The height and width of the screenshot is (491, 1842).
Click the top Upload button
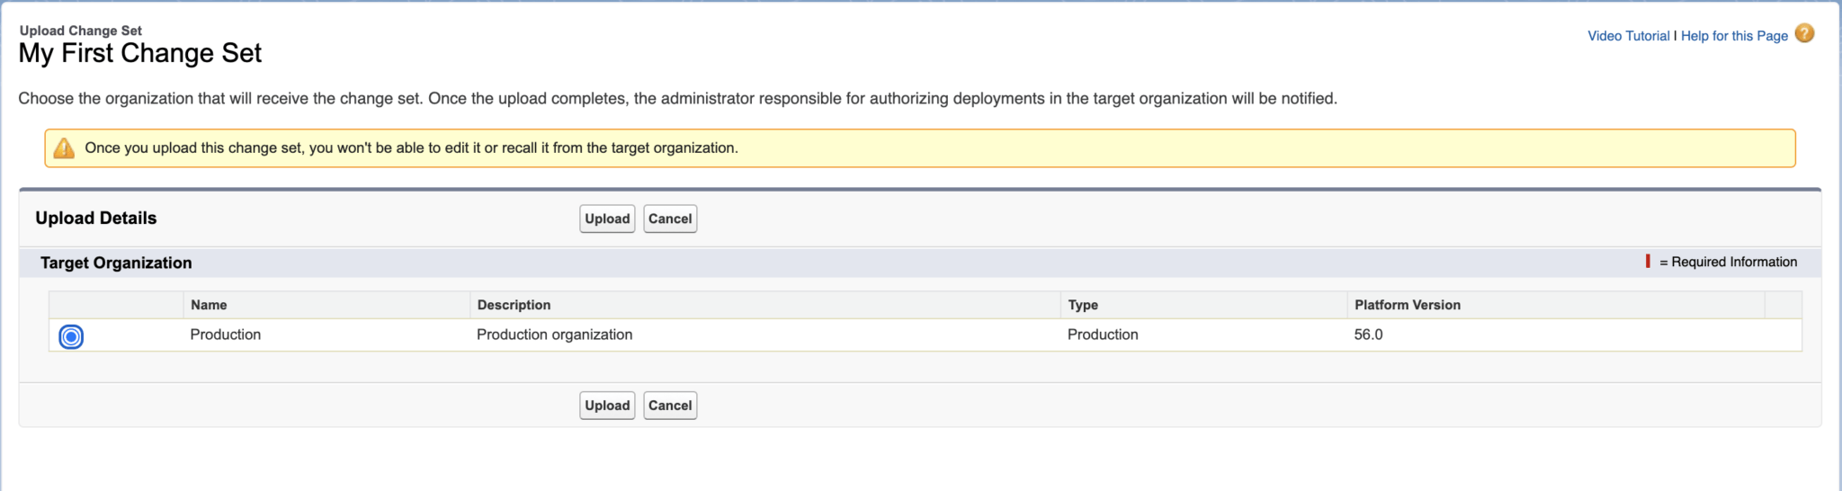[x=607, y=219]
